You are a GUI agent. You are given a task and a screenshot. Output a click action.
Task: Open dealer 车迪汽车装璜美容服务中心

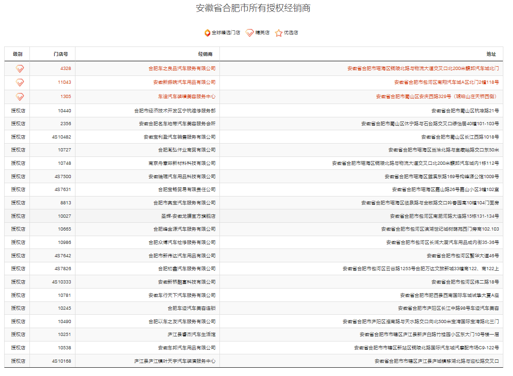(186, 97)
